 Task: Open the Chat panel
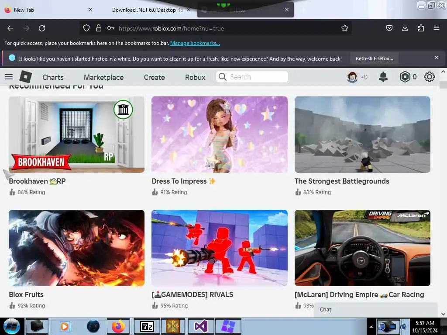point(376,310)
